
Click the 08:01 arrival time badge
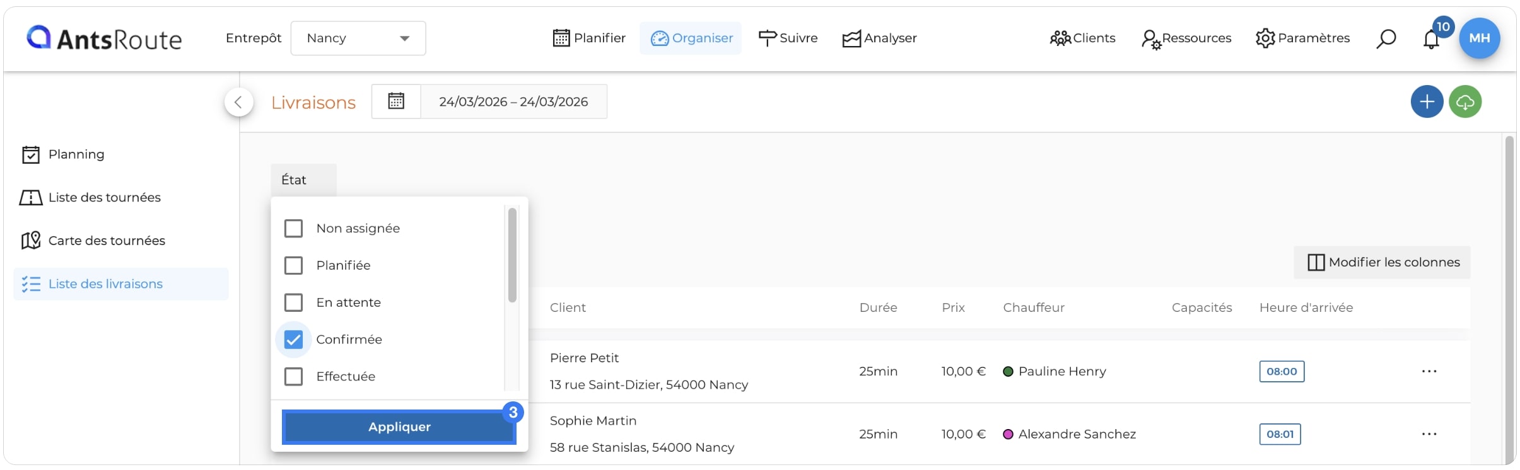1280,434
